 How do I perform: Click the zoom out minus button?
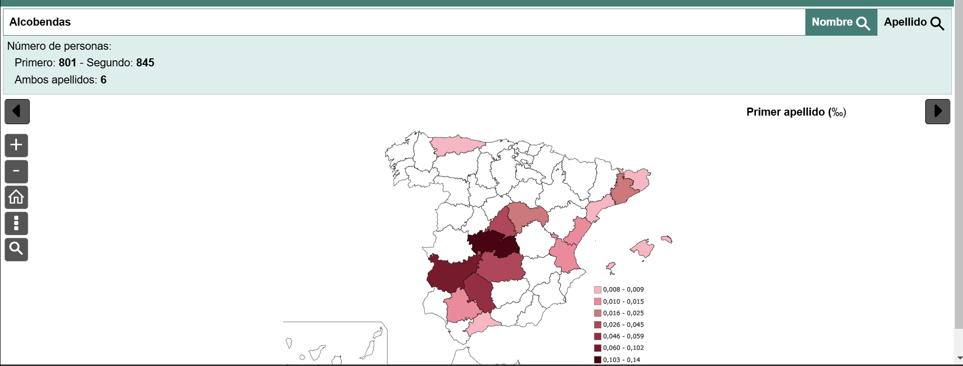(x=16, y=171)
